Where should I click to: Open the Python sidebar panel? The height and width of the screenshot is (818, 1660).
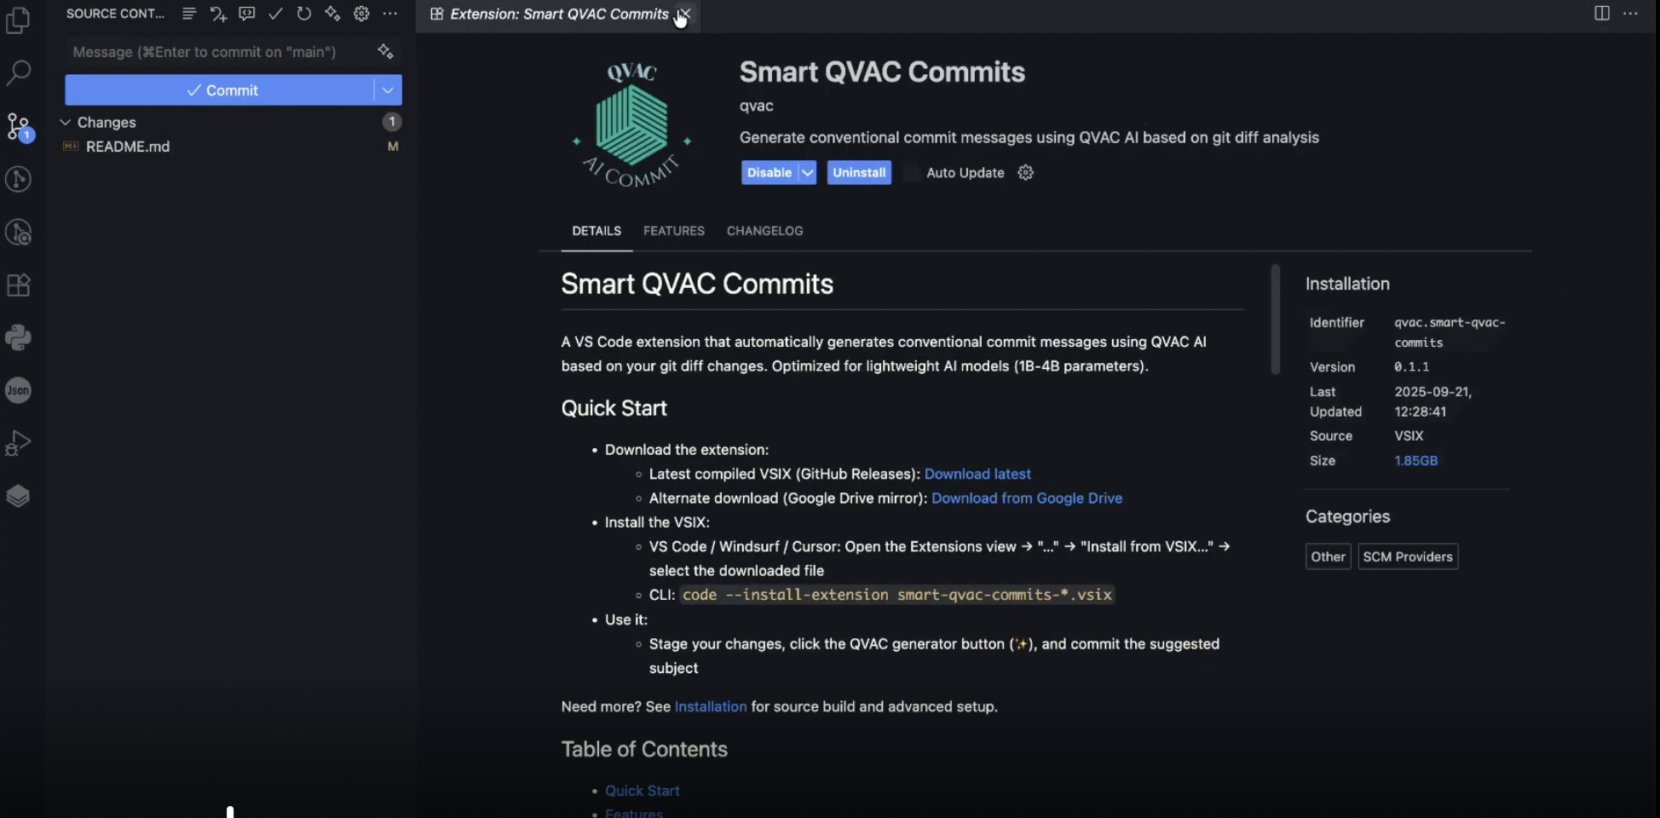[x=18, y=337]
